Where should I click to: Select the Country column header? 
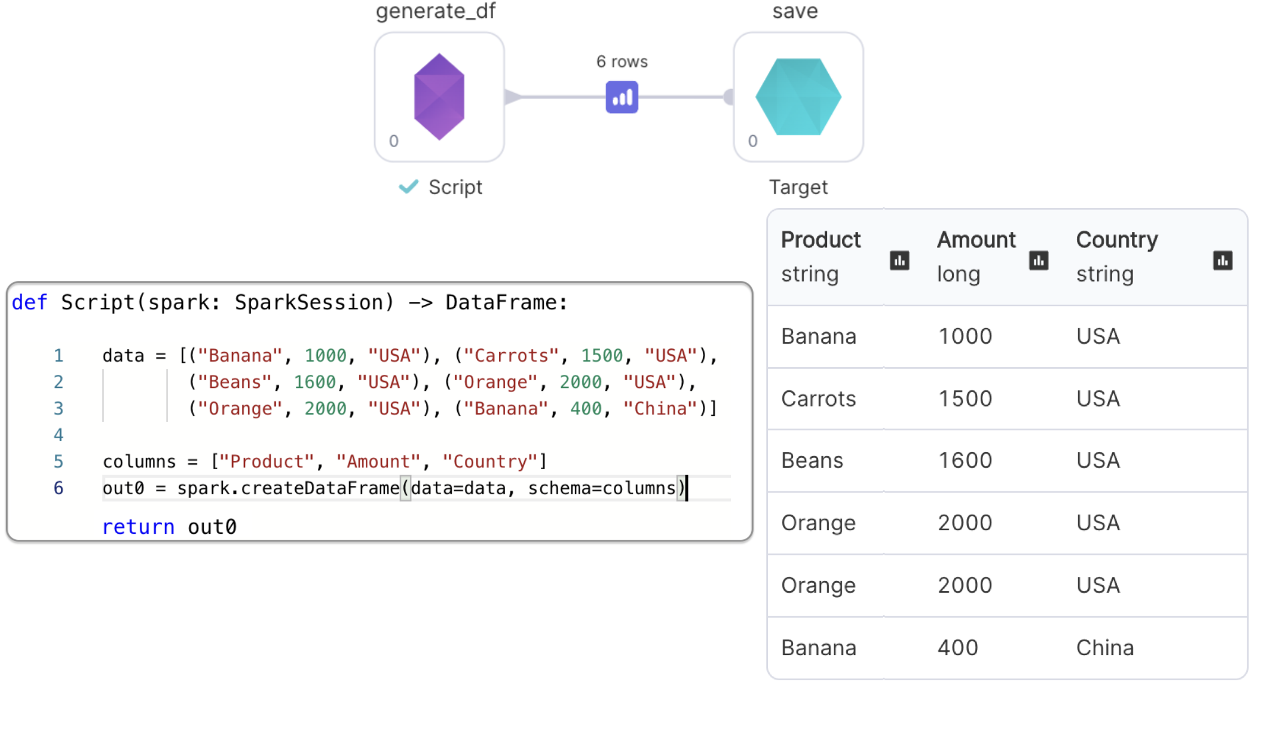coord(1116,240)
